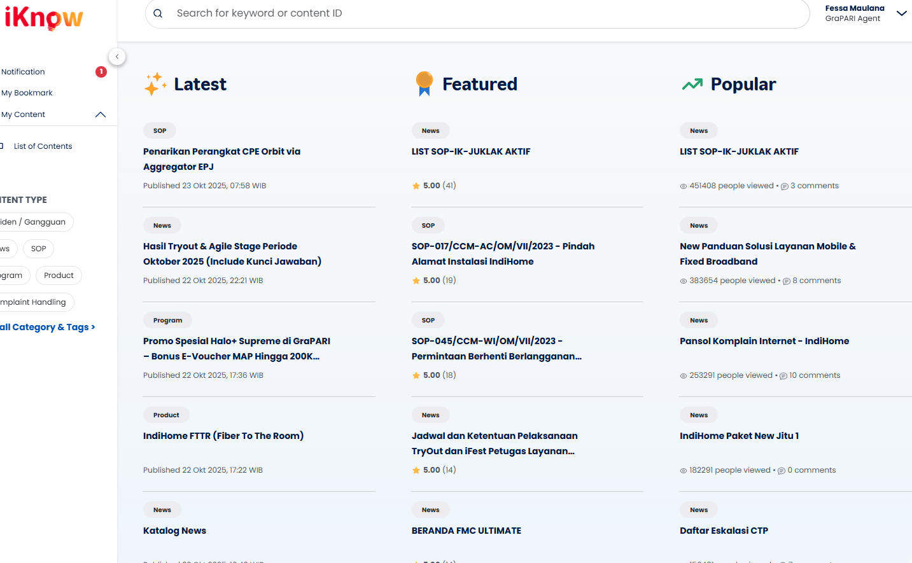The height and width of the screenshot is (563, 912).
Task: Click the eye views icon beside 451408 viewed
Action: [684, 186]
